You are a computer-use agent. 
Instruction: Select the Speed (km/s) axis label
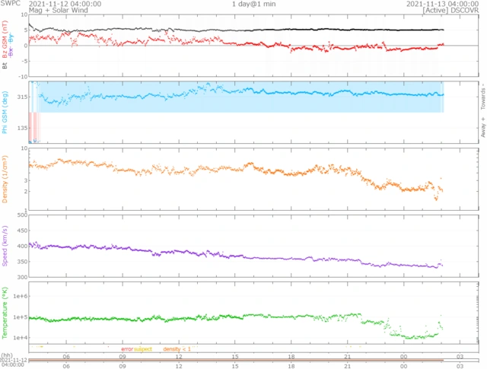(6, 248)
